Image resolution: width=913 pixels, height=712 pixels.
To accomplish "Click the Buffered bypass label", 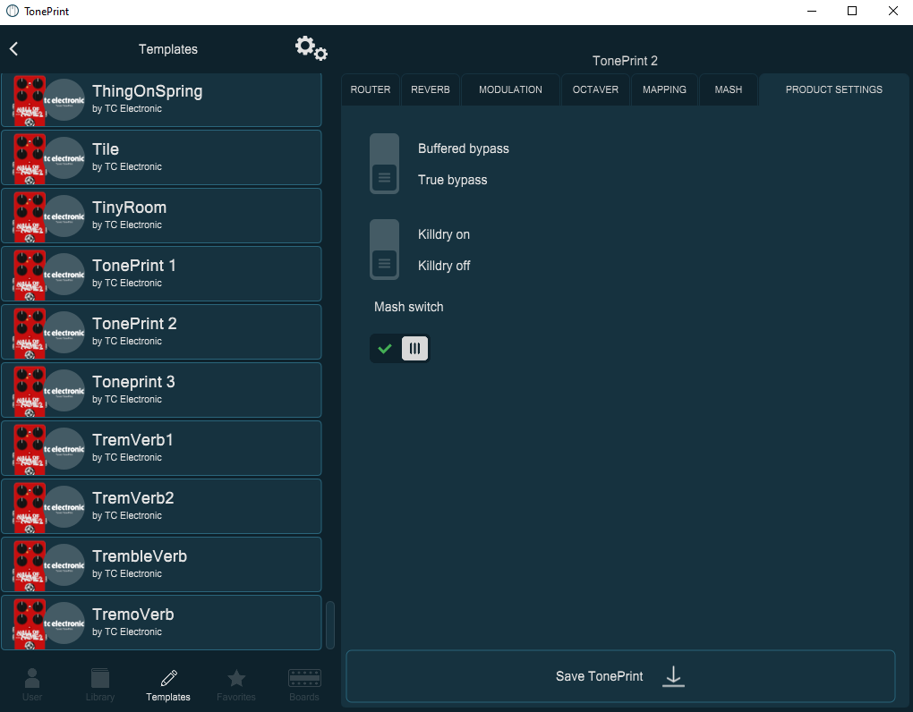I will tap(464, 148).
